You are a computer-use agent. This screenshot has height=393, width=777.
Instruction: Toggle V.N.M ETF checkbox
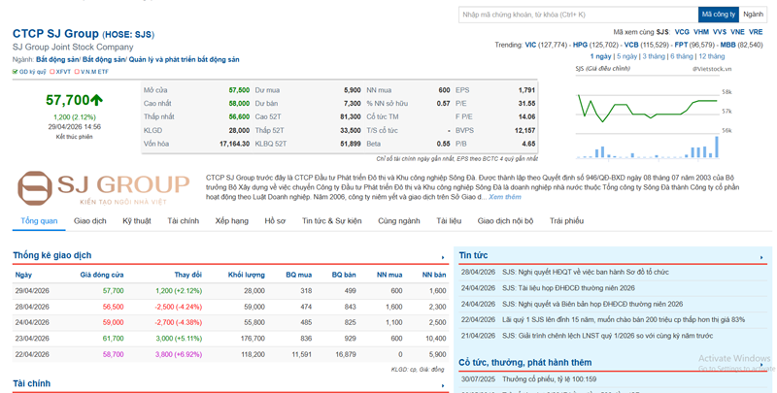point(77,72)
